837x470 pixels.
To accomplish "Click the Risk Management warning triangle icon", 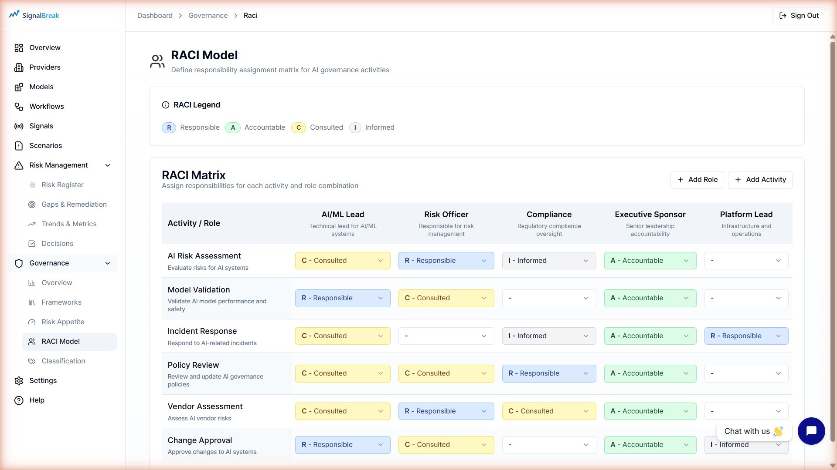I will (x=19, y=165).
